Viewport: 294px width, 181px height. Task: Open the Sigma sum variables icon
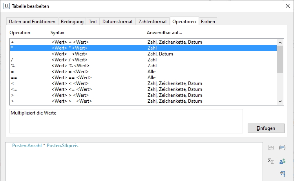coord(270,161)
